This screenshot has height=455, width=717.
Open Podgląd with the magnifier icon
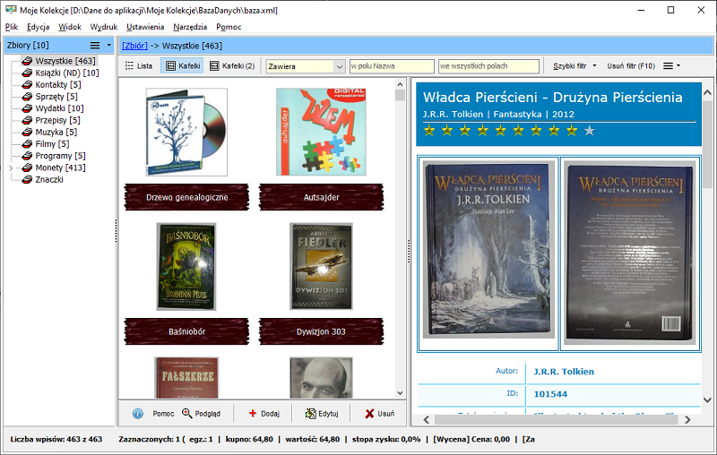(x=201, y=414)
